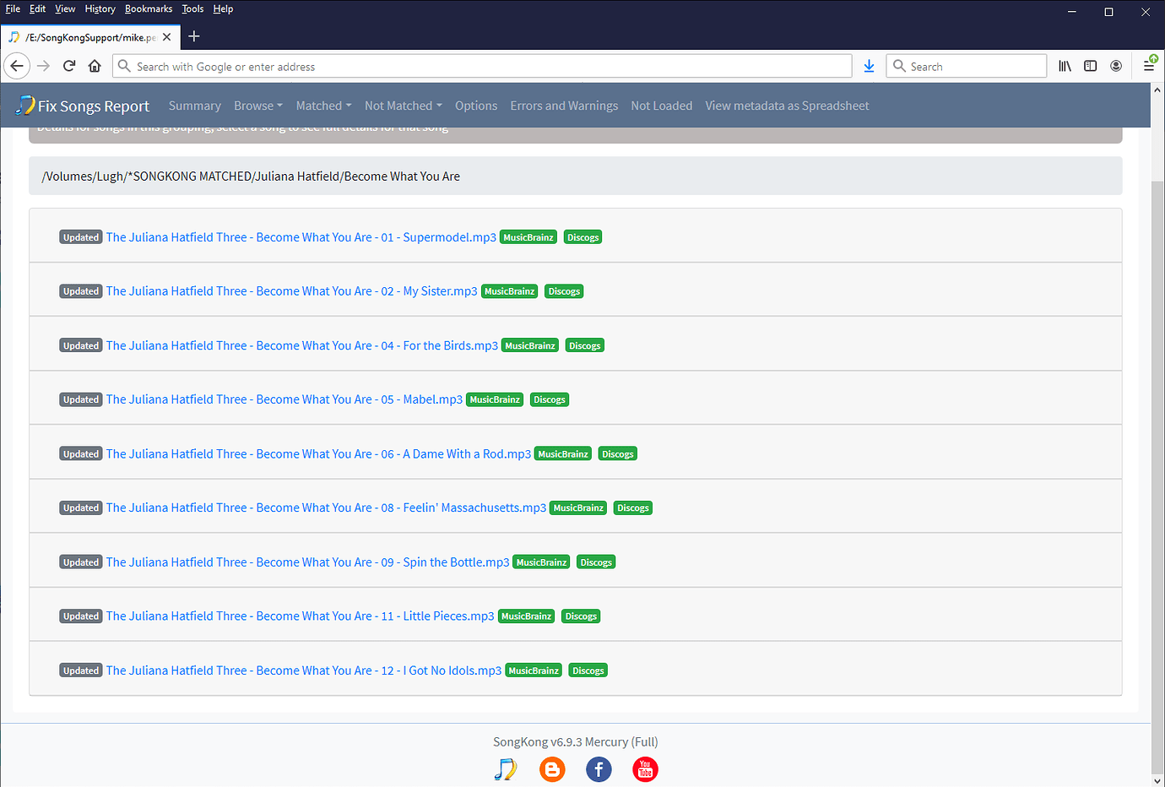Click MusicBrainz badge for For the Birds.mp3
1165x787 pixels.
(x=530, y=345)
